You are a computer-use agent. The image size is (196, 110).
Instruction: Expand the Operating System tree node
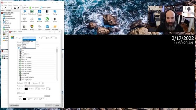[x=2, y=18]
